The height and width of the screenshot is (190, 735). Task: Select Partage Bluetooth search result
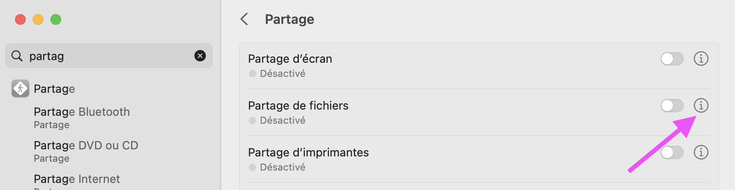81,112
